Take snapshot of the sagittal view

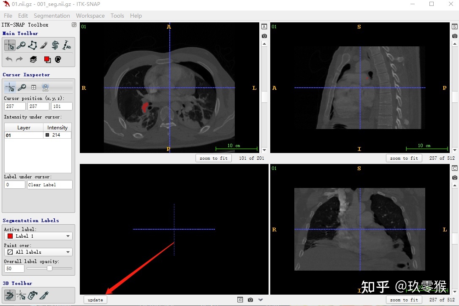(x=455, y=36)
